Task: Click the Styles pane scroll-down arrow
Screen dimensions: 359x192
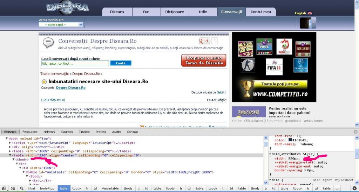Action: [357, 183]
